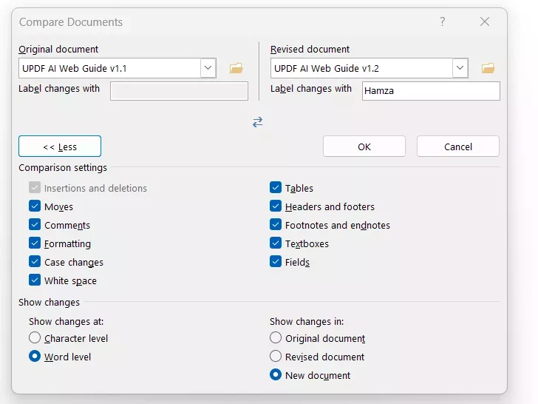Click the Help question mark icon
This screenshot has width=538, height=404.
[x=443, y=22]
